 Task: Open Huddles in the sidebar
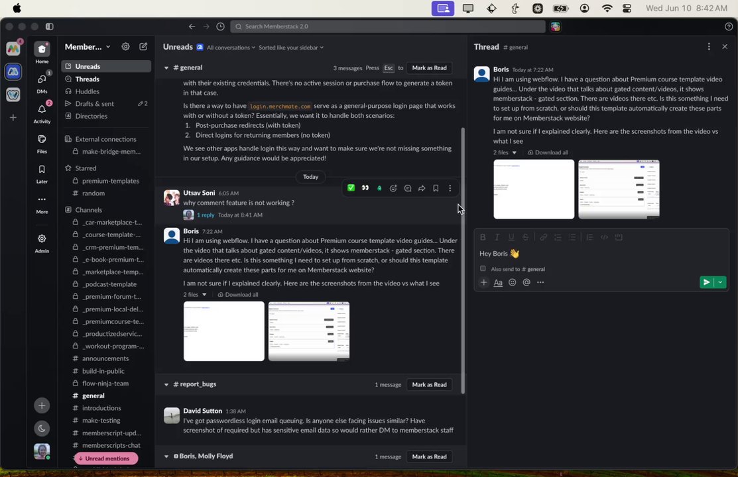[106, 91]
